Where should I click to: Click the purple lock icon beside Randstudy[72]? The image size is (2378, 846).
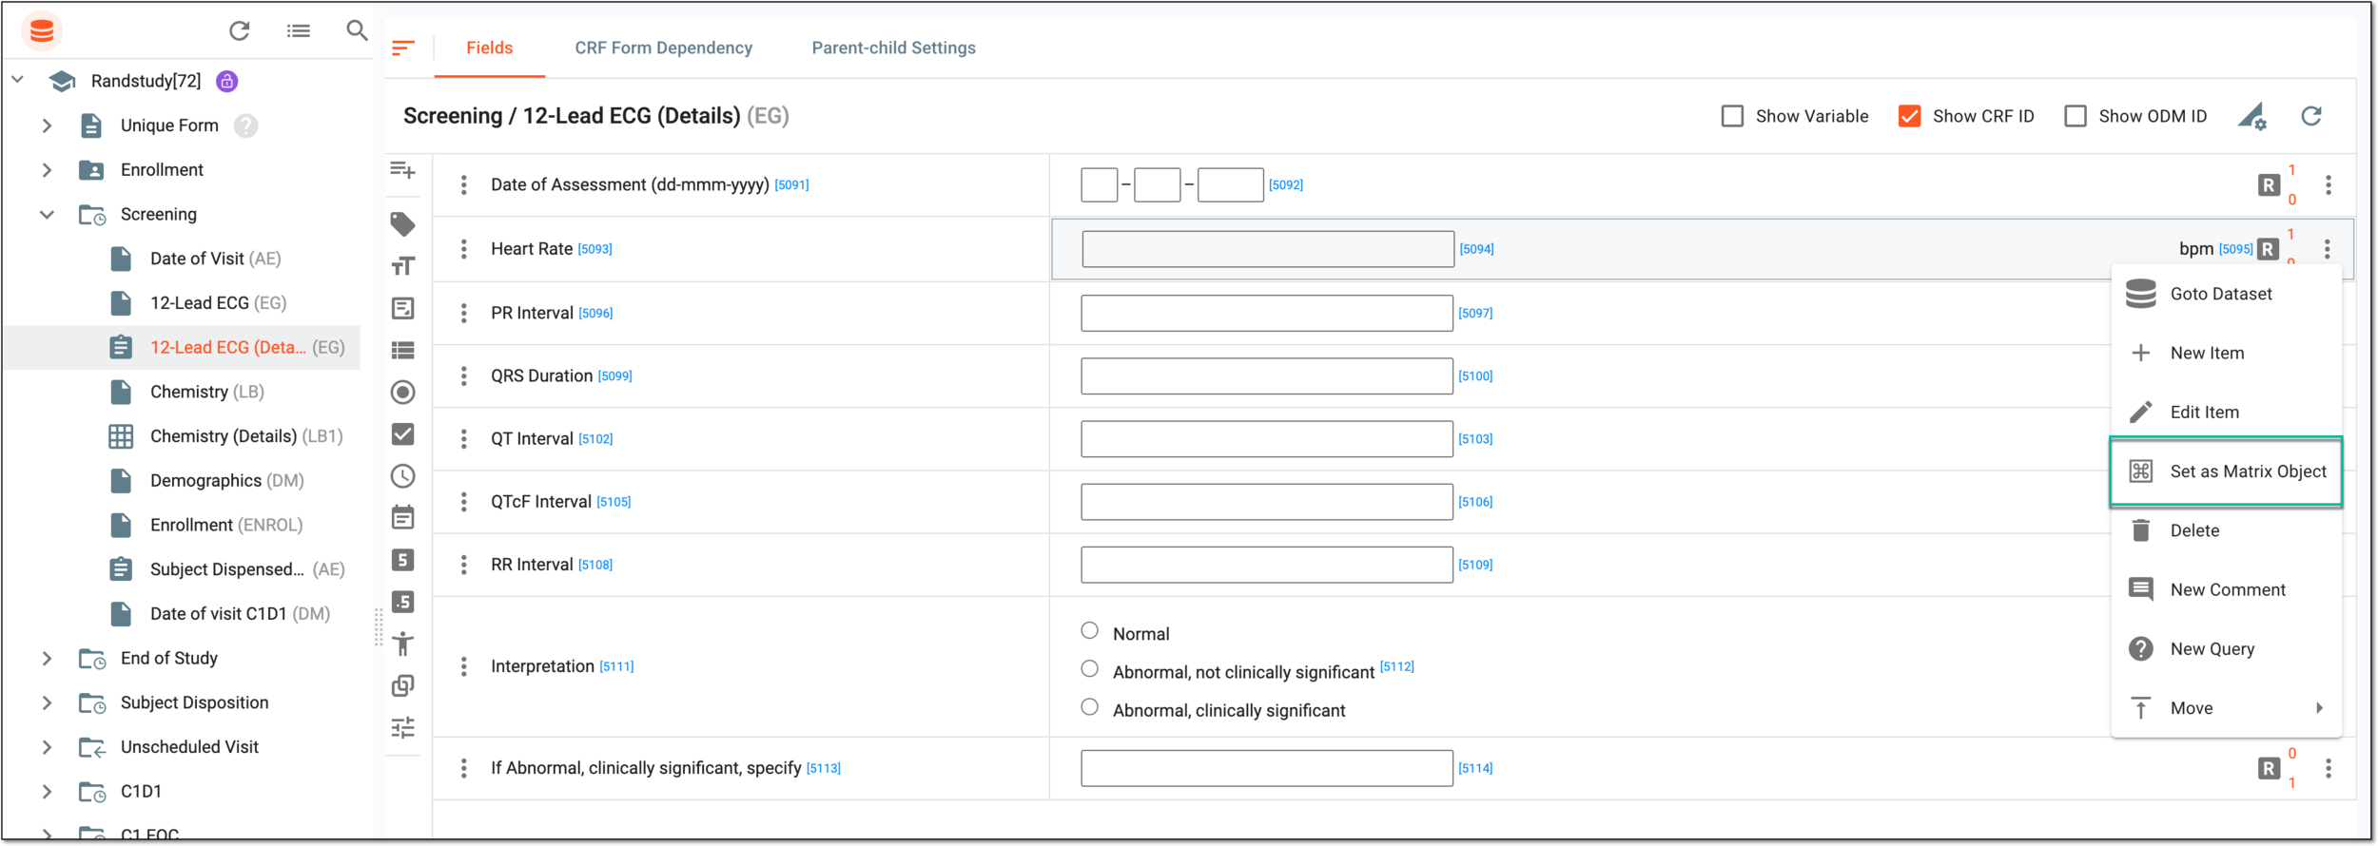pyautogui.click(x=226, y=81)
